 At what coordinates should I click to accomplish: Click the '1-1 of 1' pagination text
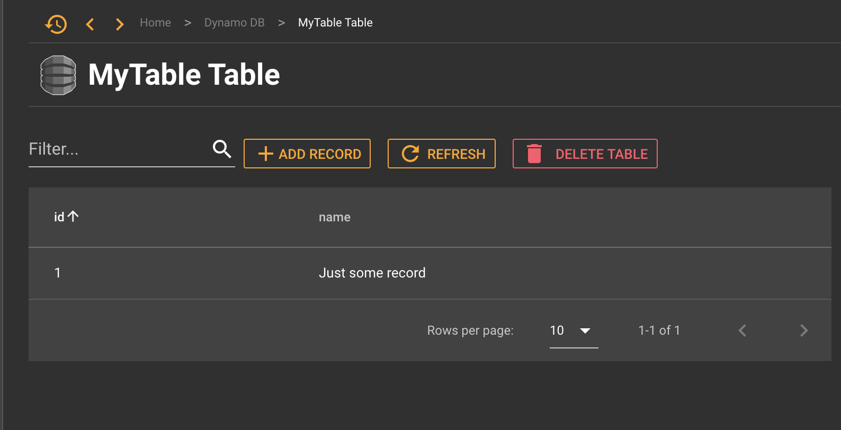[659, 330]
